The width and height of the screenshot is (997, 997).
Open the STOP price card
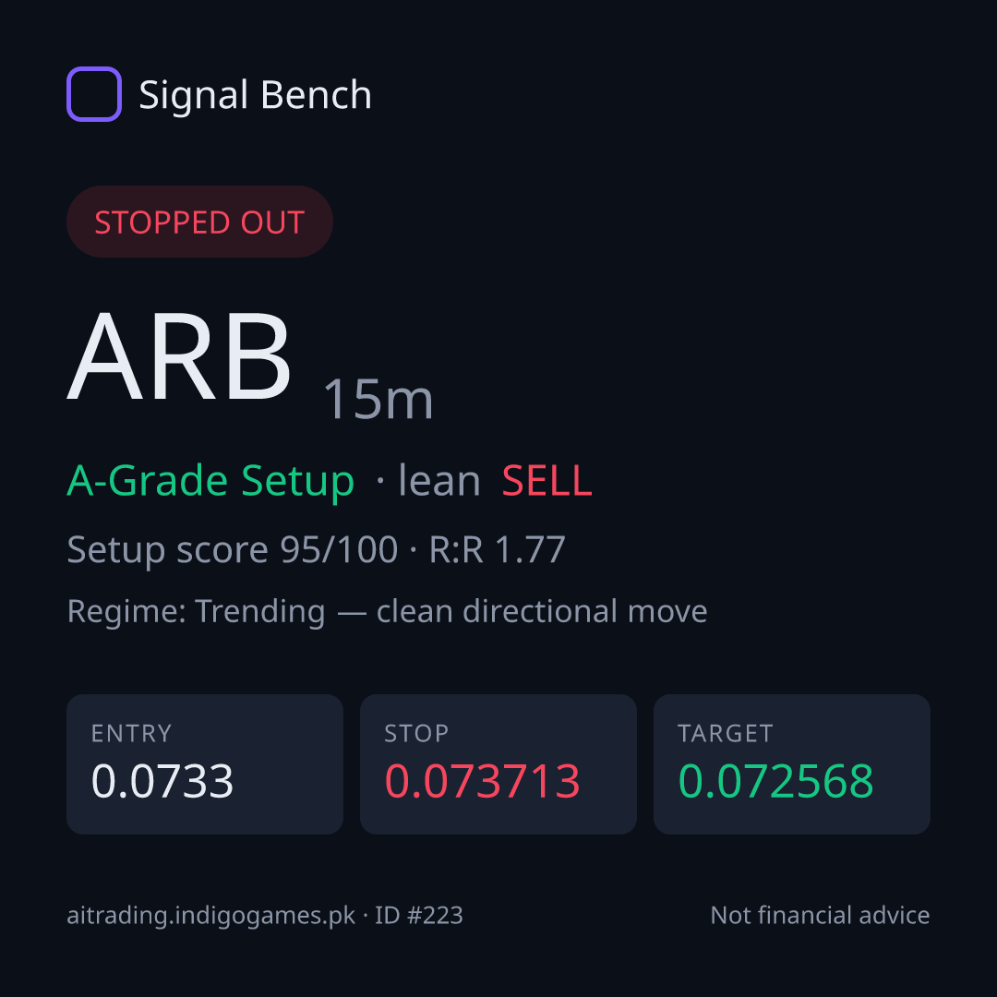498,764
